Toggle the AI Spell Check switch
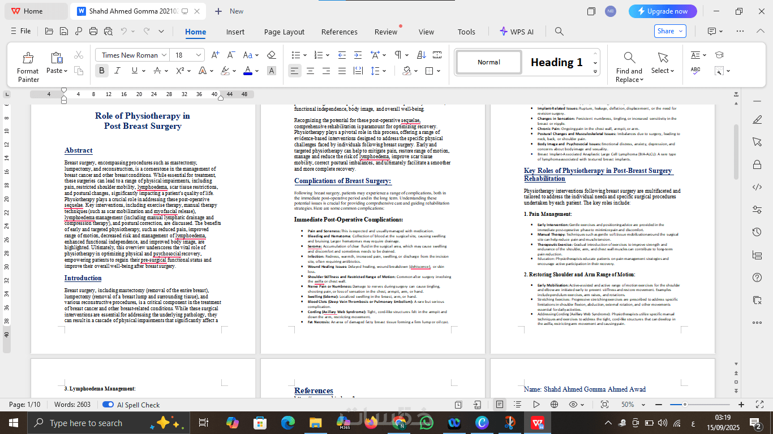Viewport: 773px width, 434px height. 108,405
